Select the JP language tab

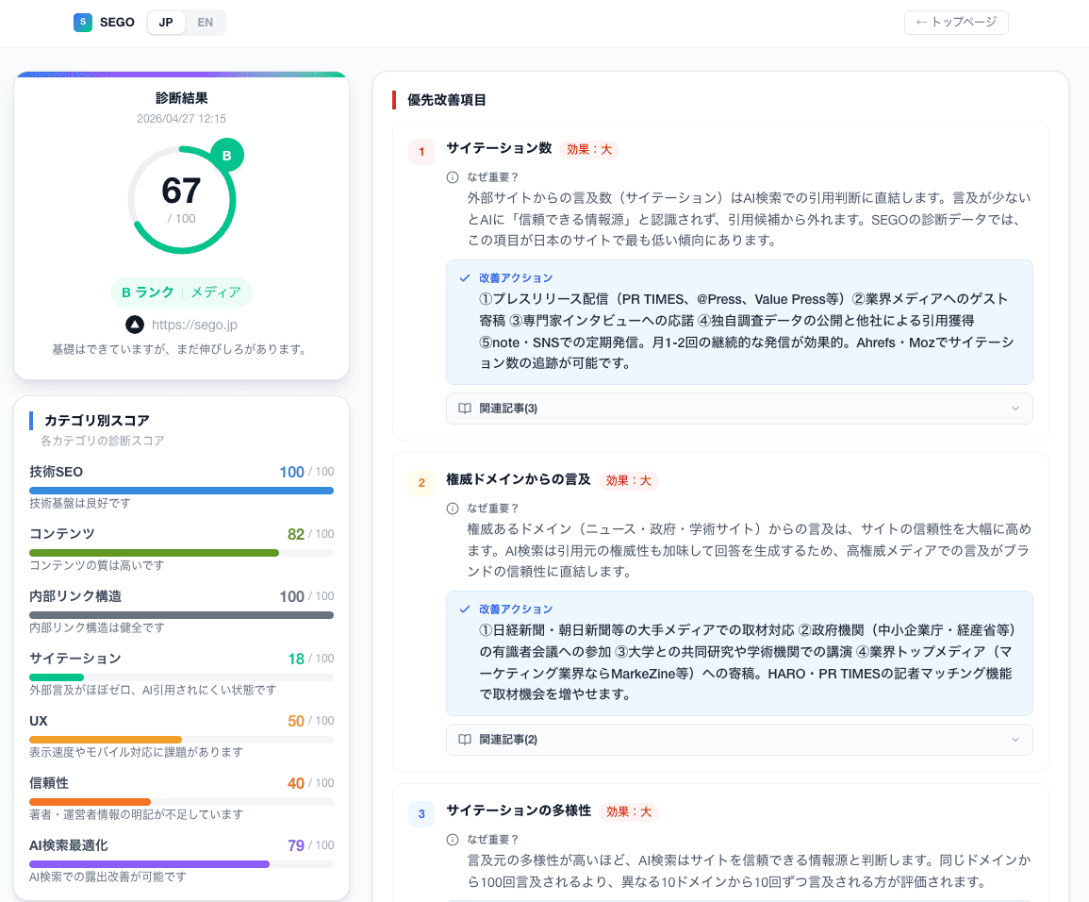(166, 22)
